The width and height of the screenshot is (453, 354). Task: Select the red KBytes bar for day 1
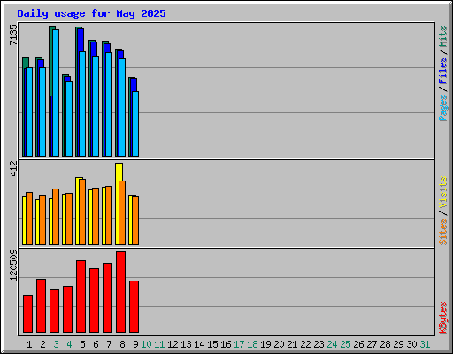[27, 314]
